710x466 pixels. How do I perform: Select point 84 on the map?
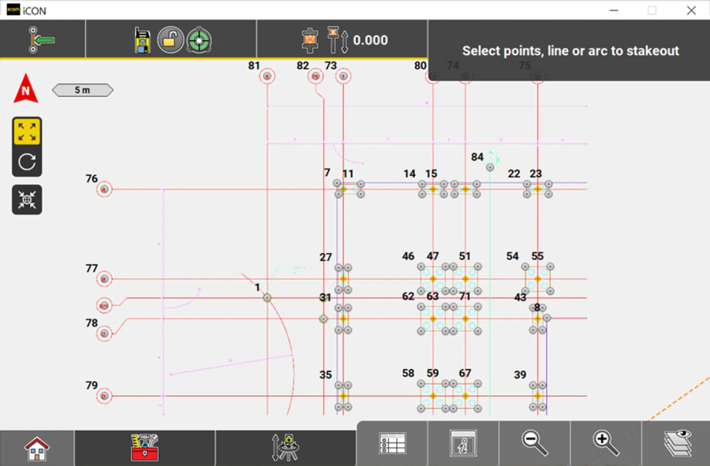[490, 167]
